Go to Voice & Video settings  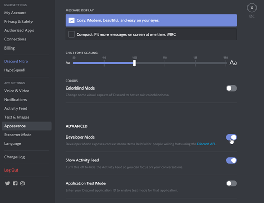click(x=17, y=91)
